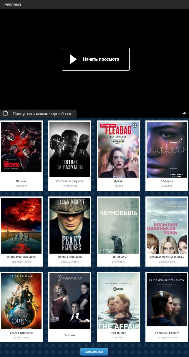
Task: Click the 'Учителя' title link
Action: pyautogui.click(x=70, y=335)
